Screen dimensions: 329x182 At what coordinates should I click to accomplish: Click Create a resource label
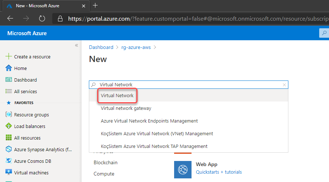pos(32,57)
